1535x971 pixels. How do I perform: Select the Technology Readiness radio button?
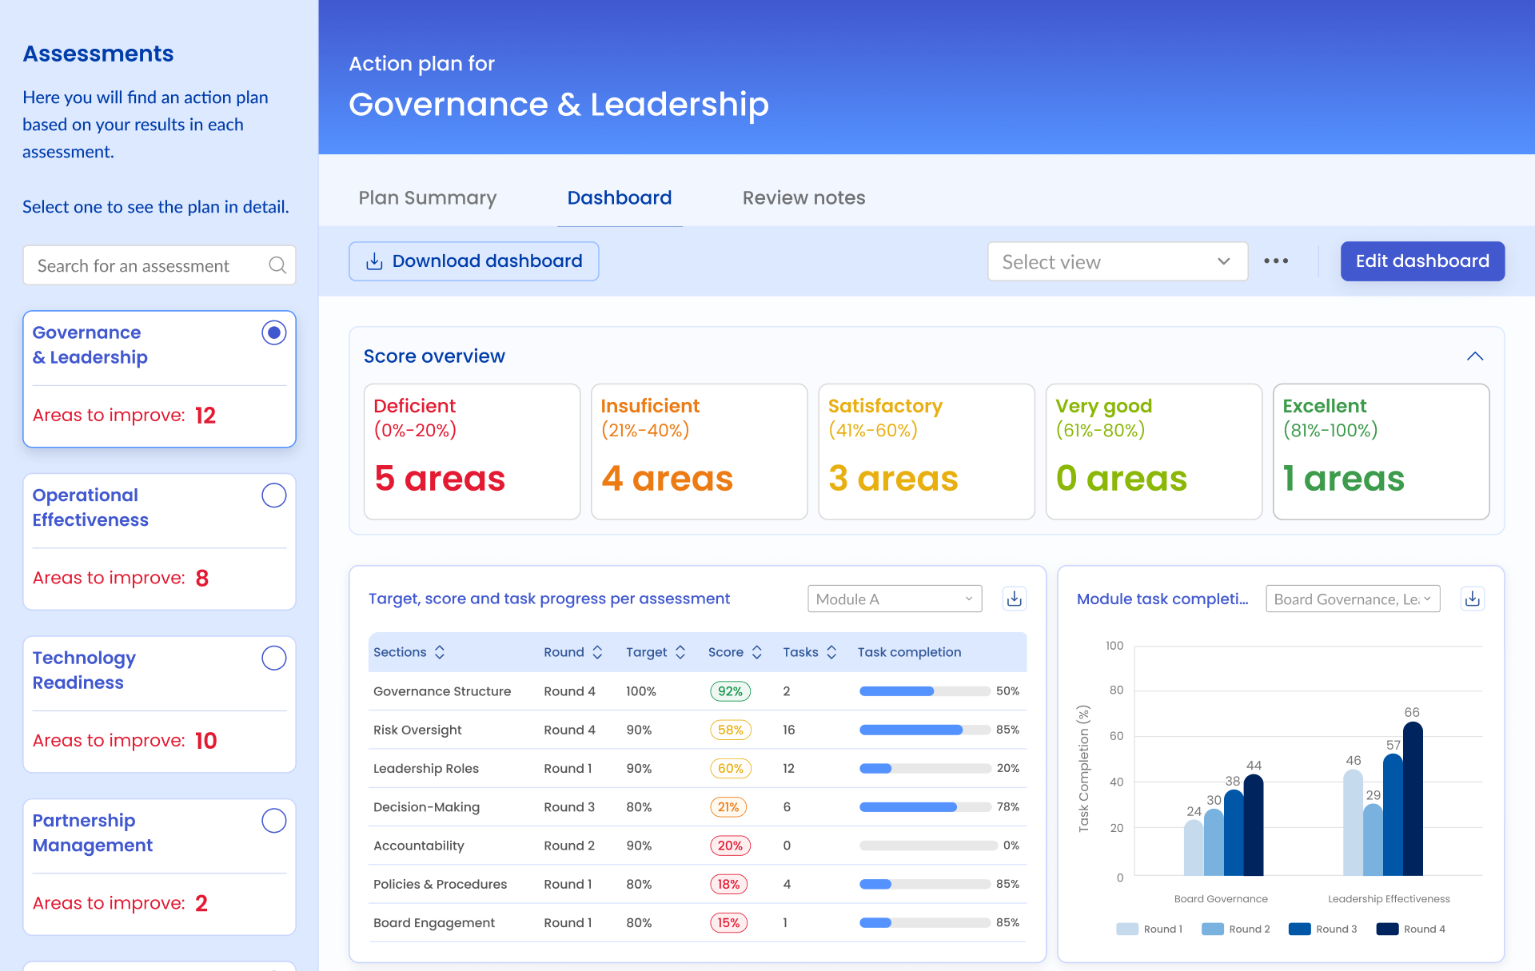[274, 658]
